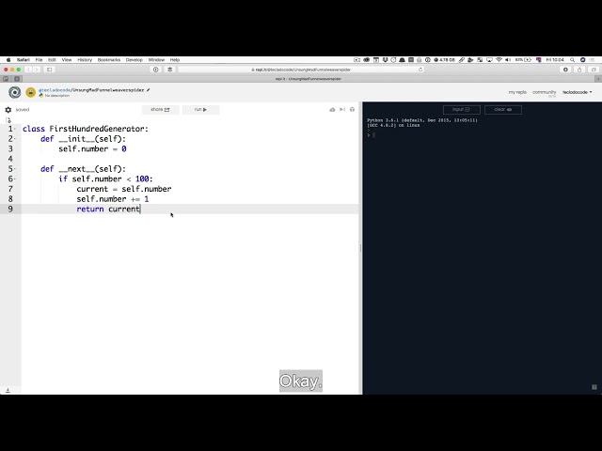The height and width of the screenshot is (451, 602).
Task: Click the packages cube icon above editor
Action: click(x=352, y=110)
